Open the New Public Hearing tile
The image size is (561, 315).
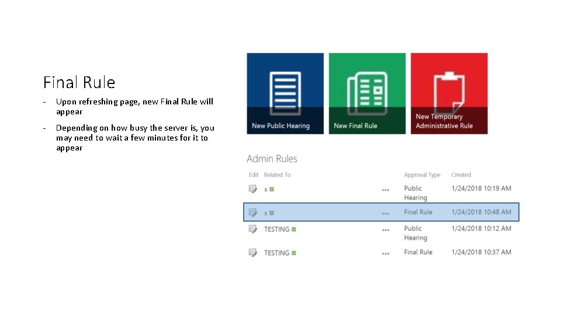point(285,93)
